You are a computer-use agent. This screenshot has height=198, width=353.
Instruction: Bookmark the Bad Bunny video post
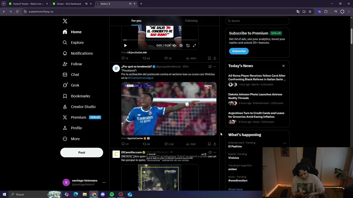(x=209, y=58)
